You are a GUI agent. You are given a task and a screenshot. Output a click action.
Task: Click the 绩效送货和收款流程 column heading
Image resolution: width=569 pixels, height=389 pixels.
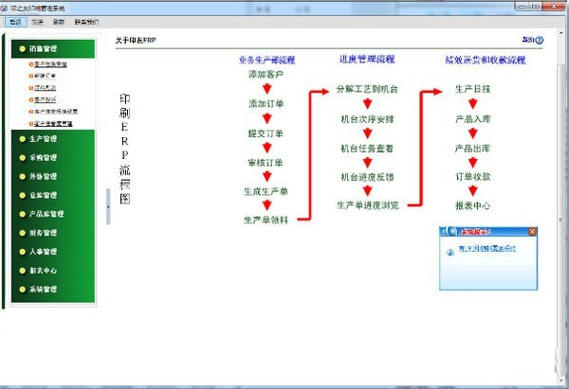click(486, 60)
